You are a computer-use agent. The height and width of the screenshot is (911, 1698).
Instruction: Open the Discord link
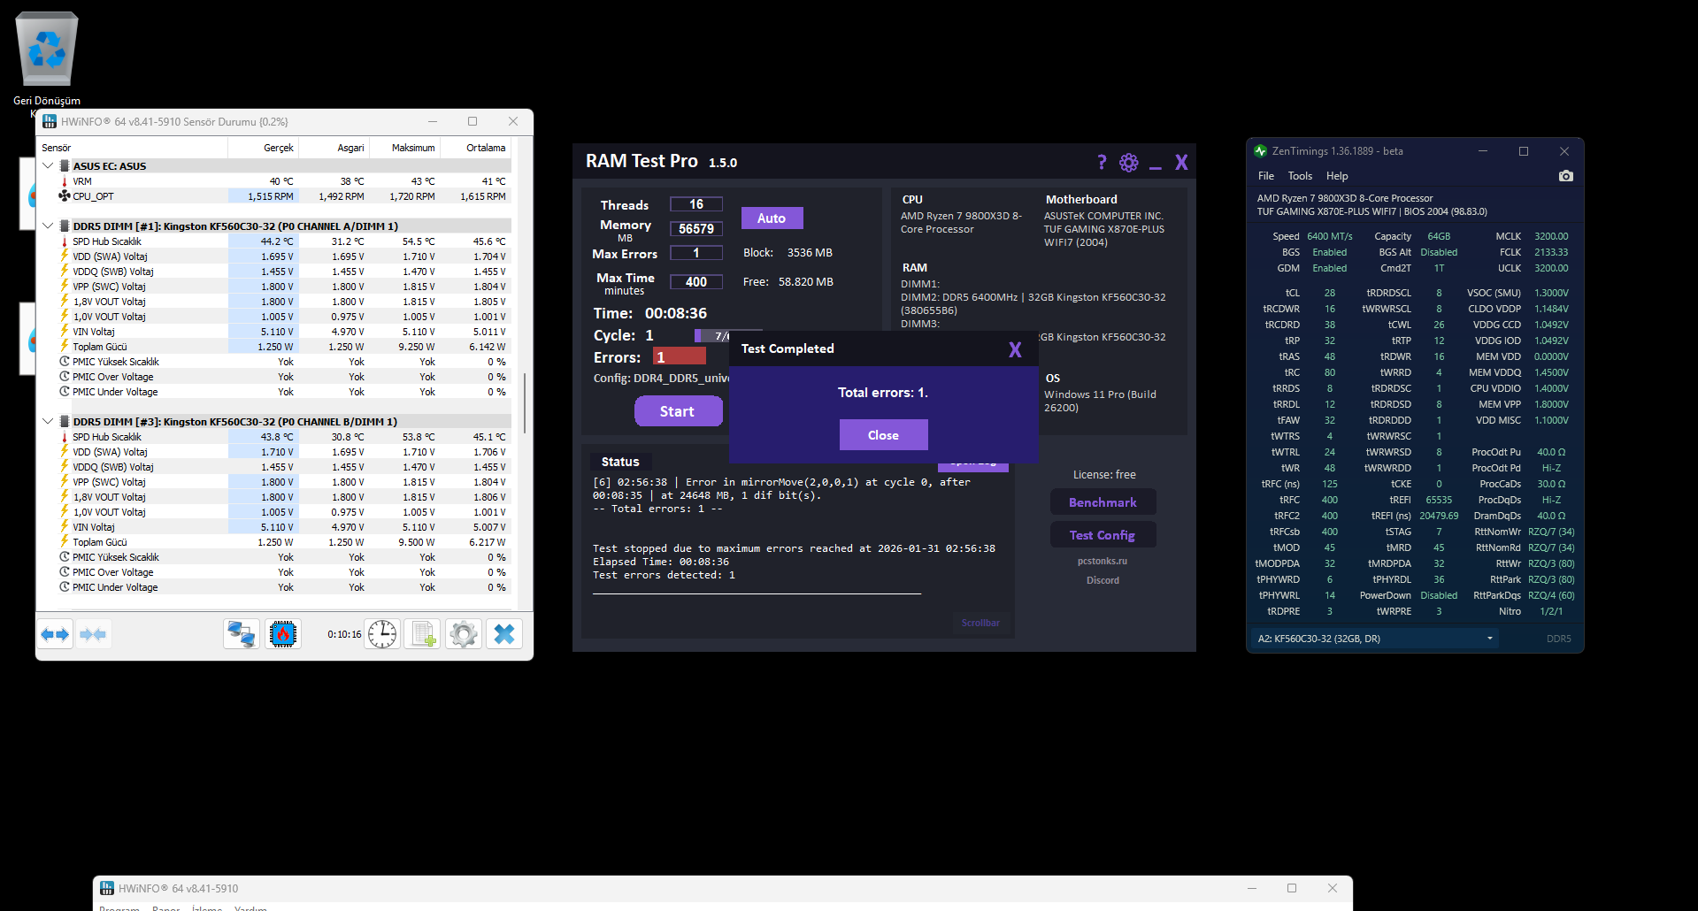point(1103,580)
